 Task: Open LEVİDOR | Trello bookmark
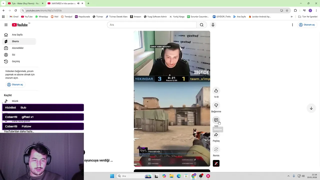tap(222, 17)
